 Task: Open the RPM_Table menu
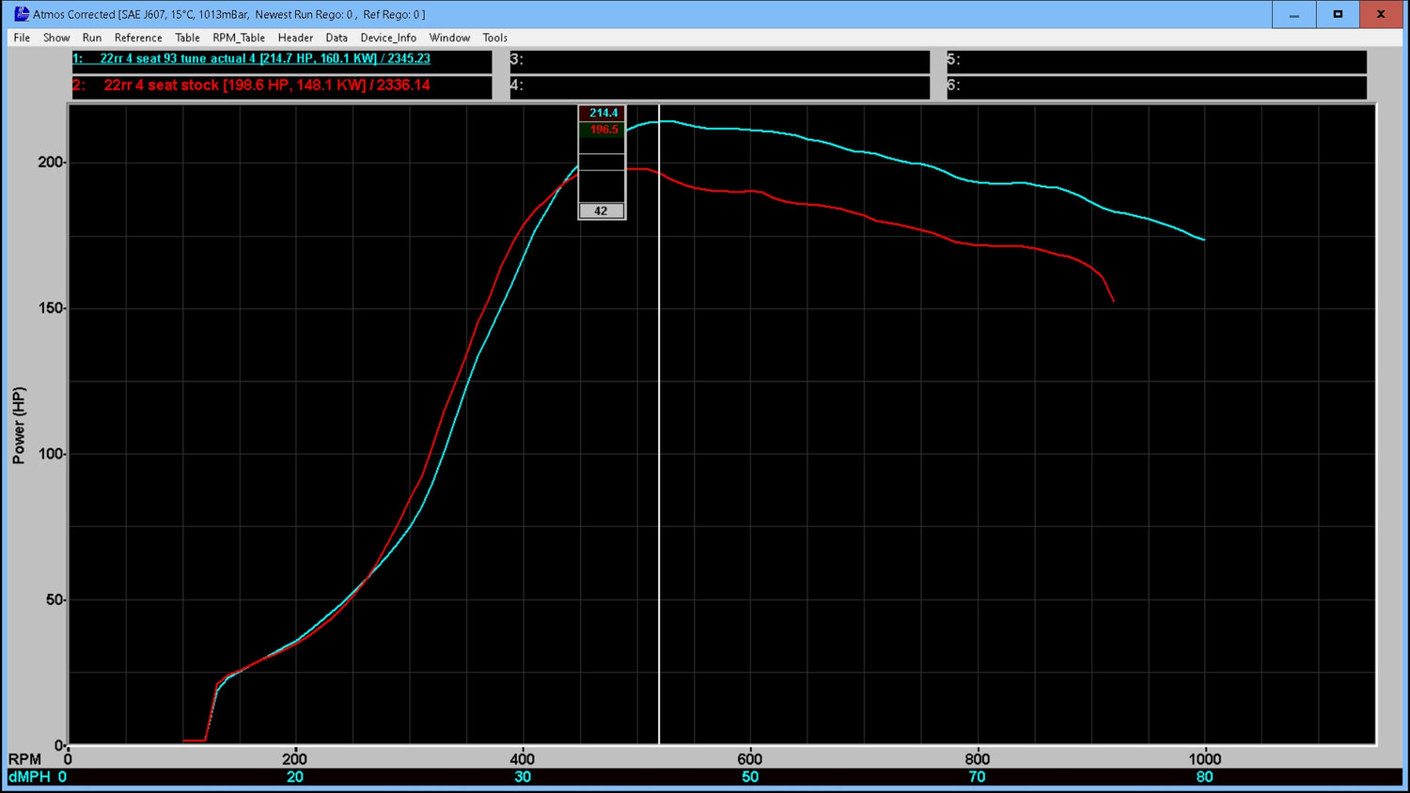click(238, 38)
